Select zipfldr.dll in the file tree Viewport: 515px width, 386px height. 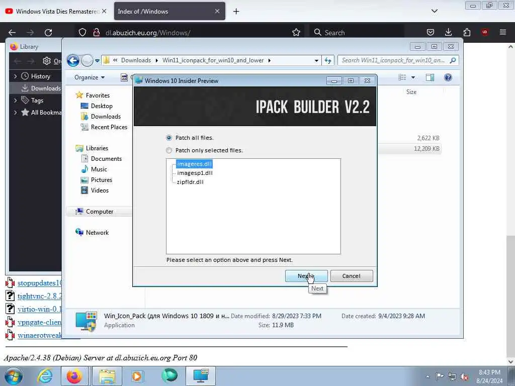coord(190,182)
